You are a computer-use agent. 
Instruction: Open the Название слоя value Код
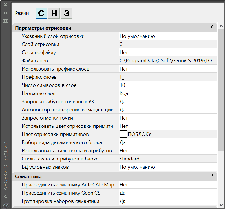tap(168, 93)
